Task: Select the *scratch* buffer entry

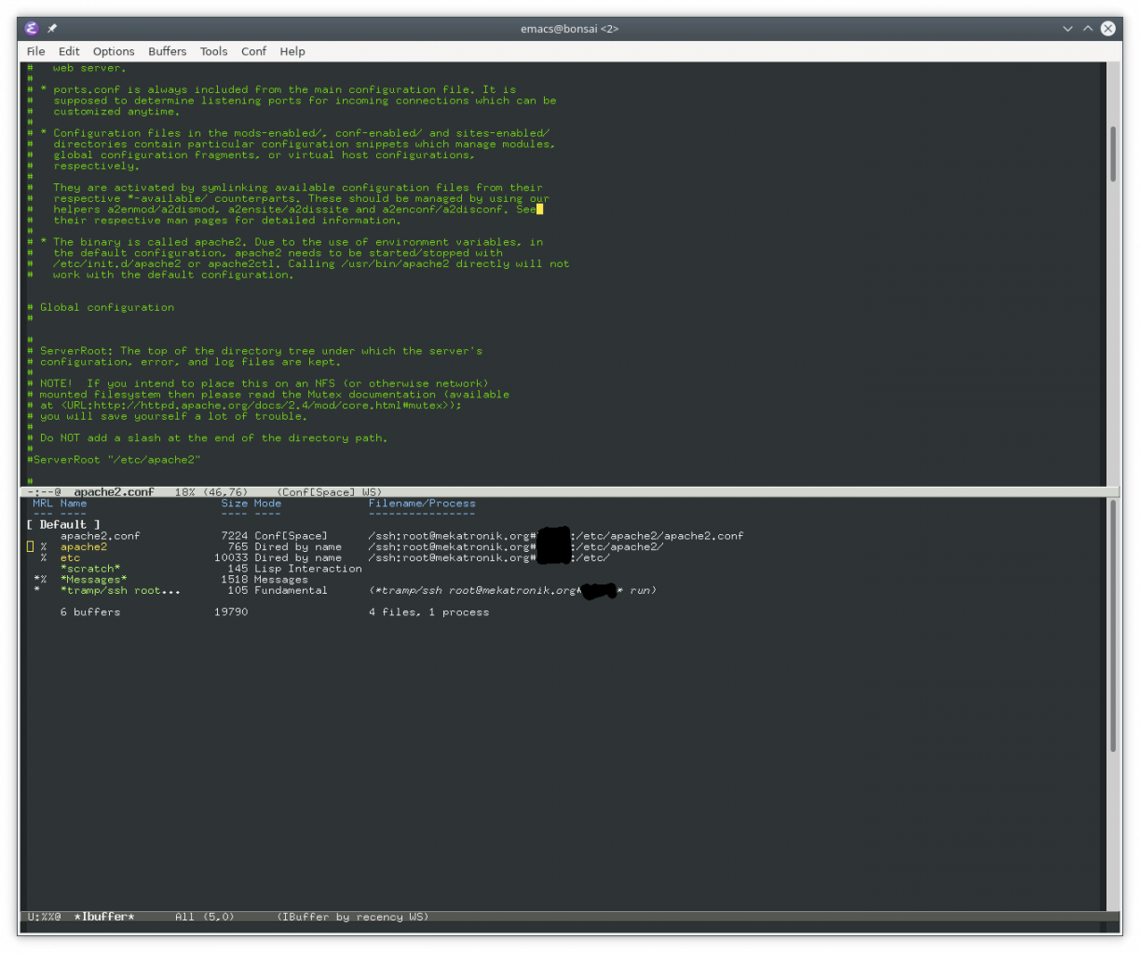Action: [89, 569]
